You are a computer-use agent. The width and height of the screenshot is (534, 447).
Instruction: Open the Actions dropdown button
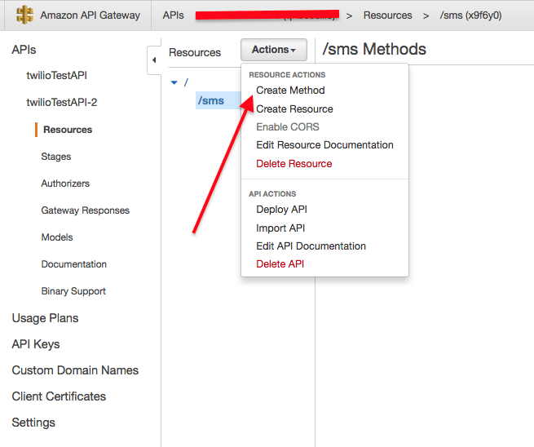(x=274, y=50)
